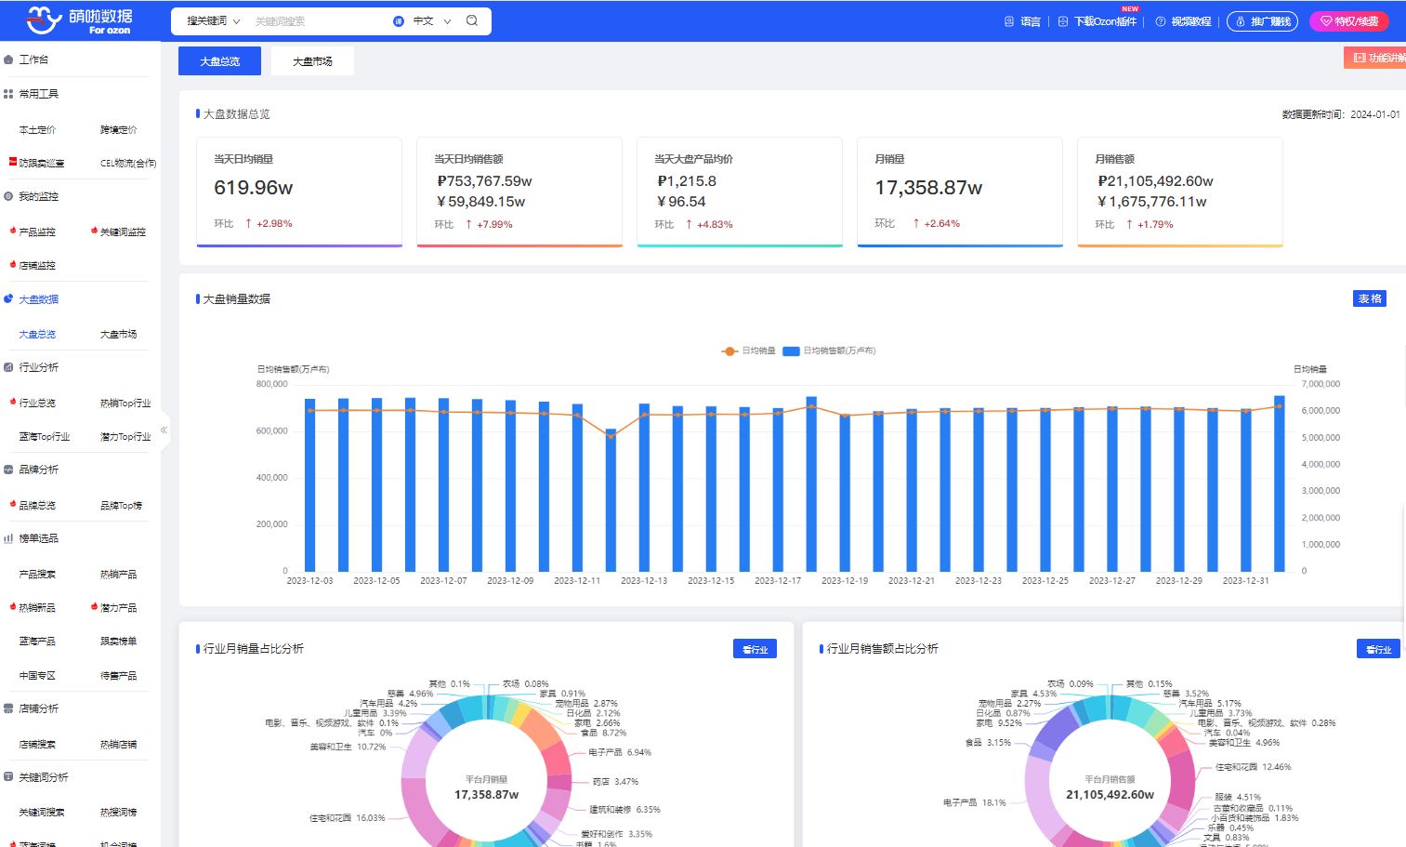Click 看行业 in 行业月销量占比分析

tap(755, 649)
